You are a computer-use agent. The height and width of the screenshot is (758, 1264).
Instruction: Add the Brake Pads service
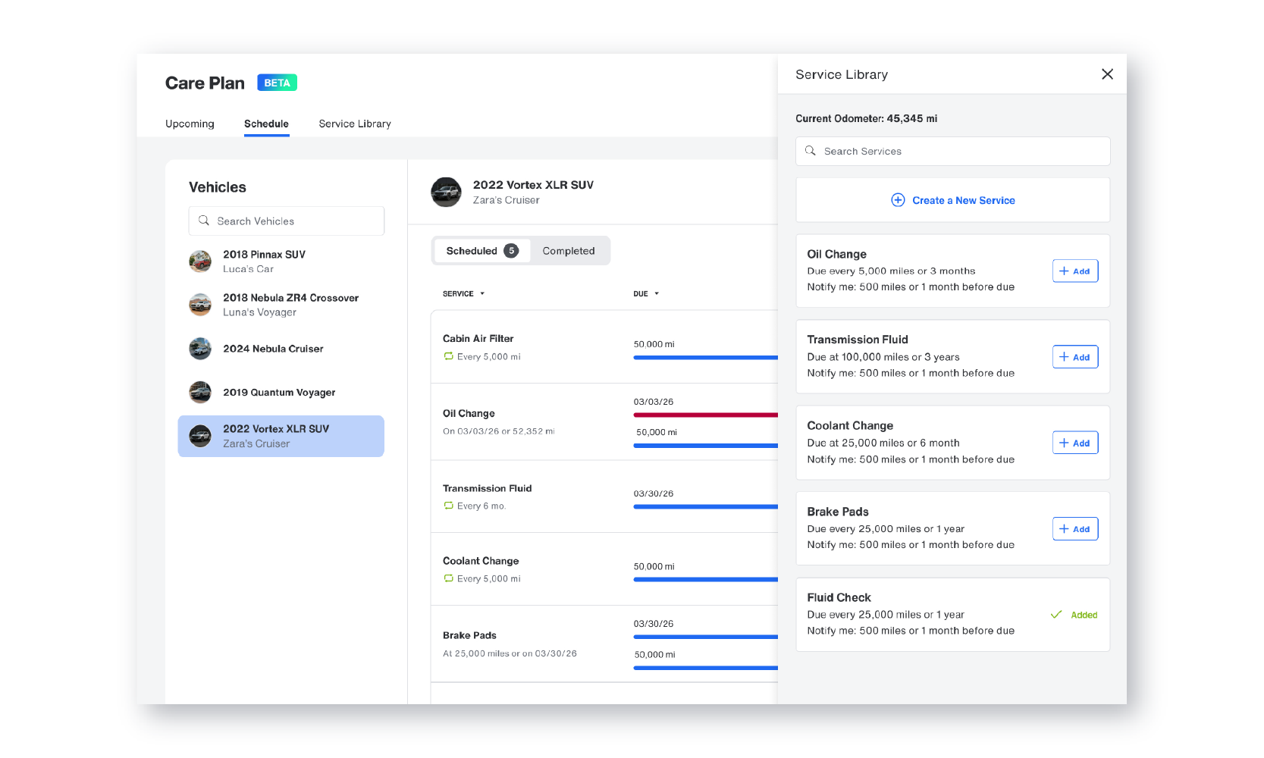click(x=1074, y=529)
